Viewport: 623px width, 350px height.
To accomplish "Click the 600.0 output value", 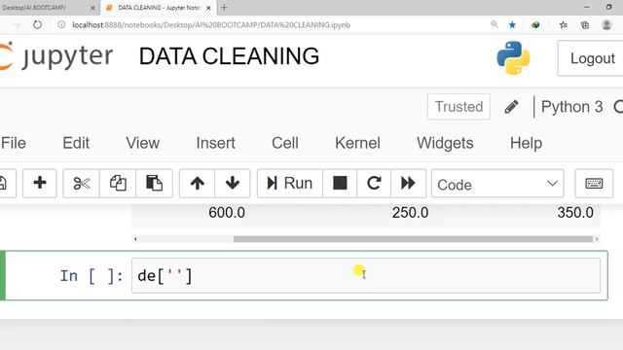I will [227, 213].
